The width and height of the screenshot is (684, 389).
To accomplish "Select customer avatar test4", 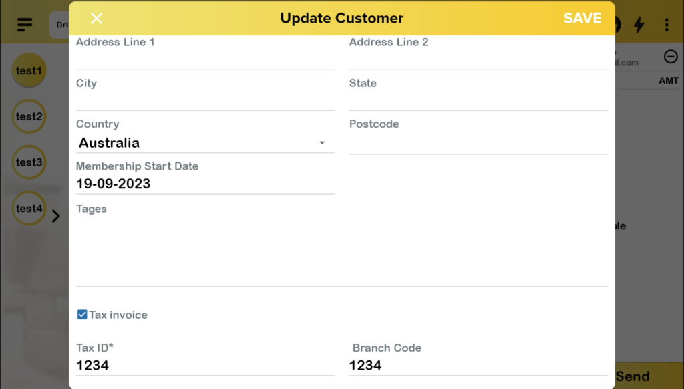I will (29, 209).
